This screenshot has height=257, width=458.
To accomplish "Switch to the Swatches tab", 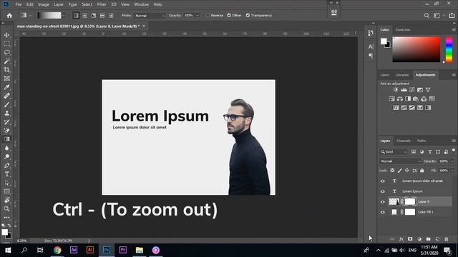I will (403, 30).
